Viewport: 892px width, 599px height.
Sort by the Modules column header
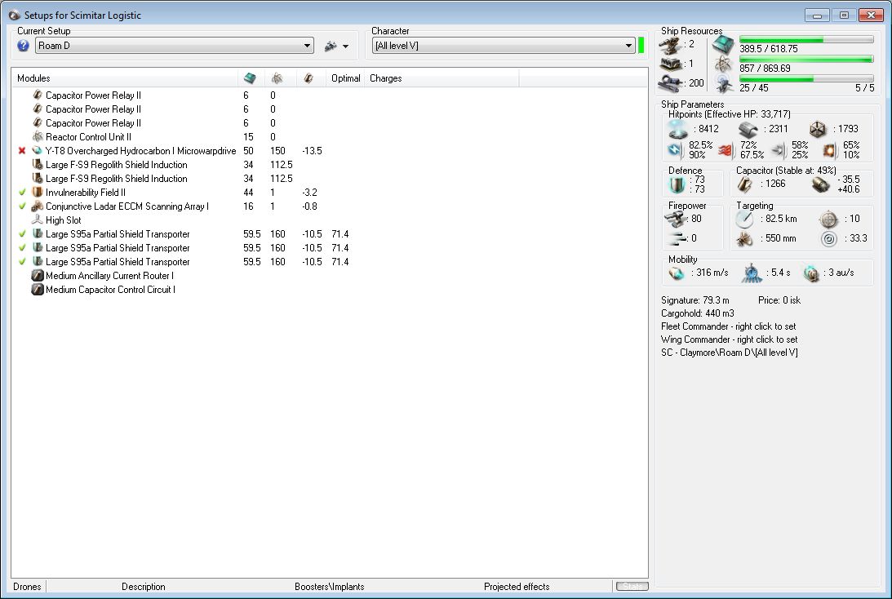tap(125, 78)
